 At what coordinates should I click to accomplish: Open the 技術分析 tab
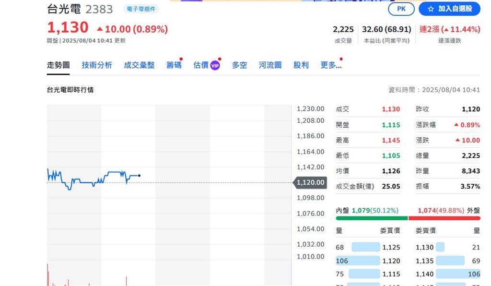[x=97, y=65]
